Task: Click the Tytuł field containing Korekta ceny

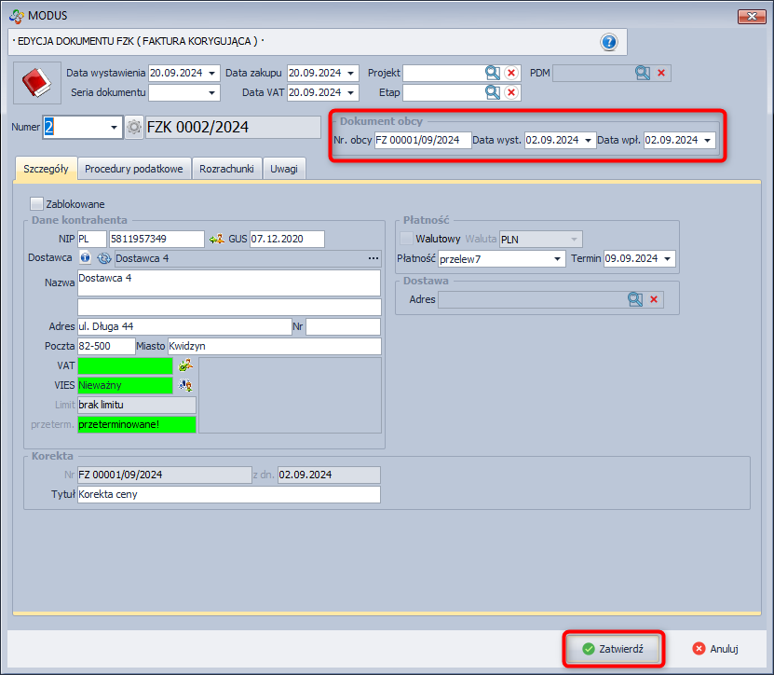Action: tap(228, 494)
